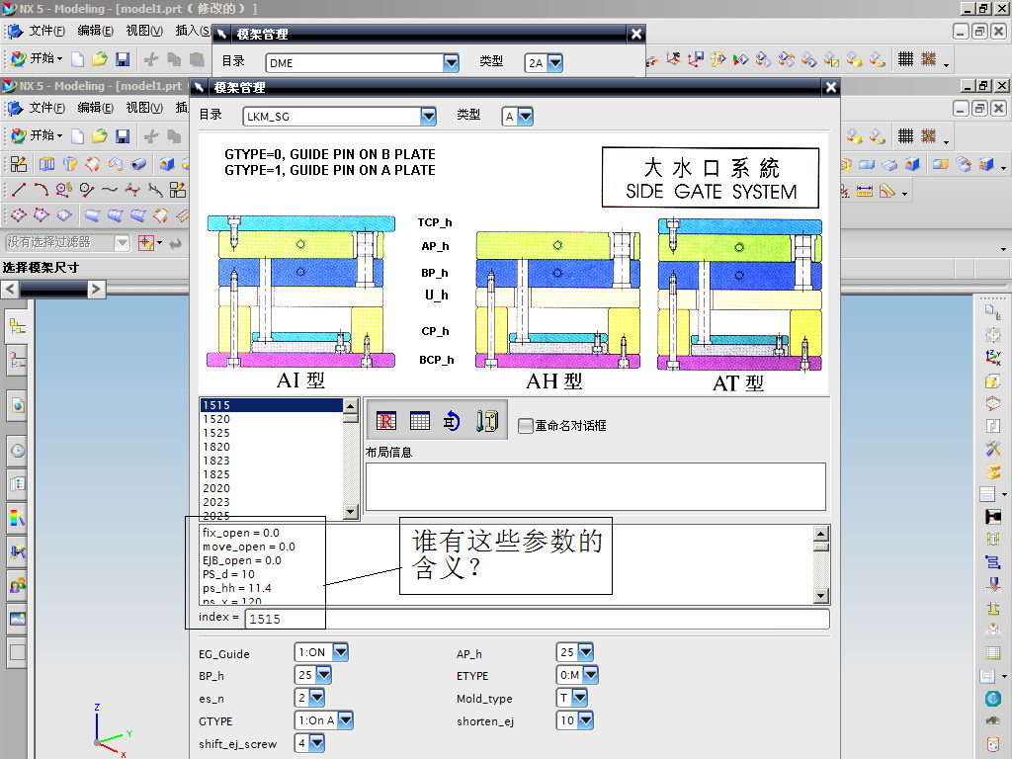Expand the BP_h value dropdown
Screen dimensions: 1012x759
coord(323,675)
